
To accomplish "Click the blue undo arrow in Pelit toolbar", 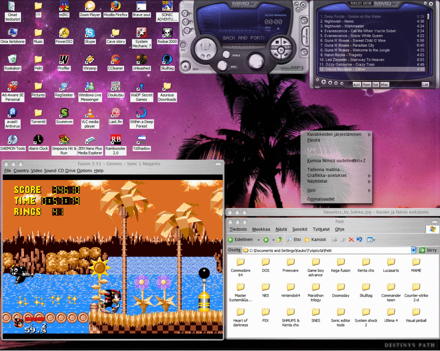I will pyautogui.click(x=359, y=240).
